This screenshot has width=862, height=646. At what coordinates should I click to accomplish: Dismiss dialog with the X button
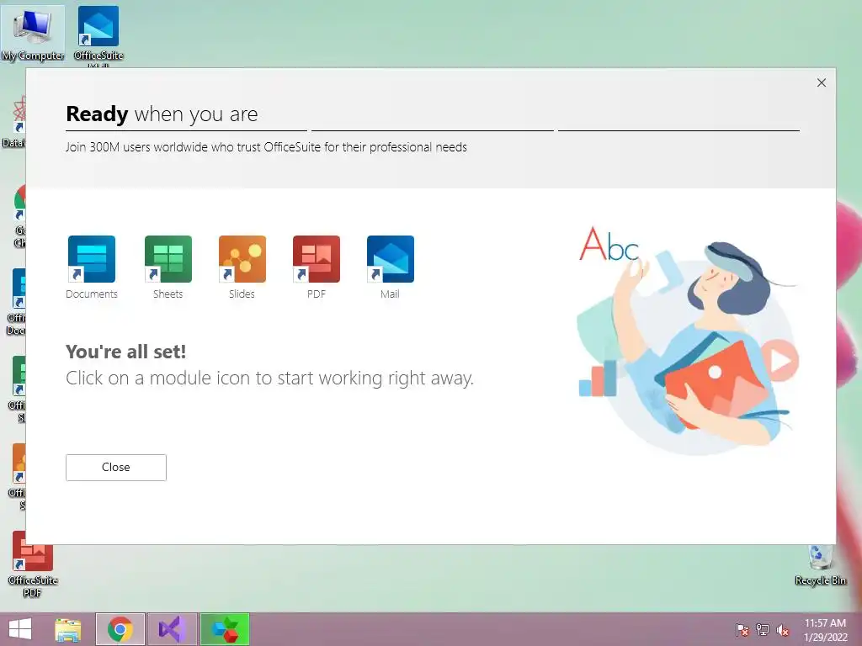point(822,82)
